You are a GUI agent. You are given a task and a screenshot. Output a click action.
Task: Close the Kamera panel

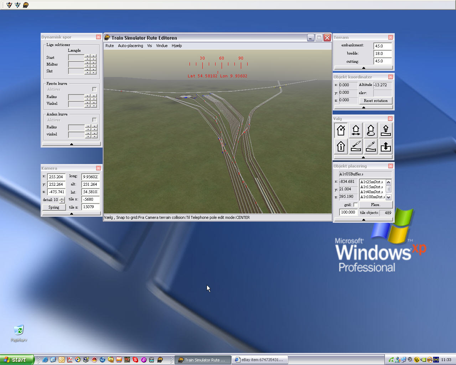(x=98, y=168)
